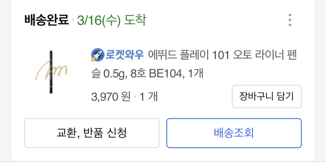Click the 펜 text ending the title line
Screen dimensions: 326x162
(291, 55)
